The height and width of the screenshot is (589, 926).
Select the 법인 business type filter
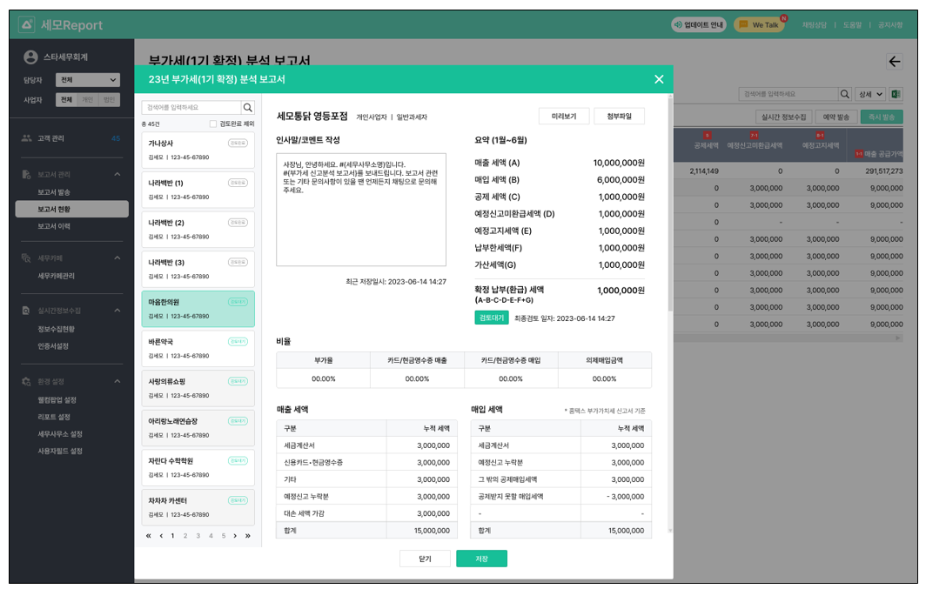point(109,100)
